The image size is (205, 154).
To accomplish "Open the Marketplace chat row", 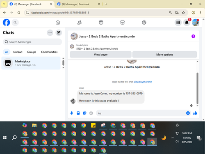I will pyautogui.click(x=31, y=63).
